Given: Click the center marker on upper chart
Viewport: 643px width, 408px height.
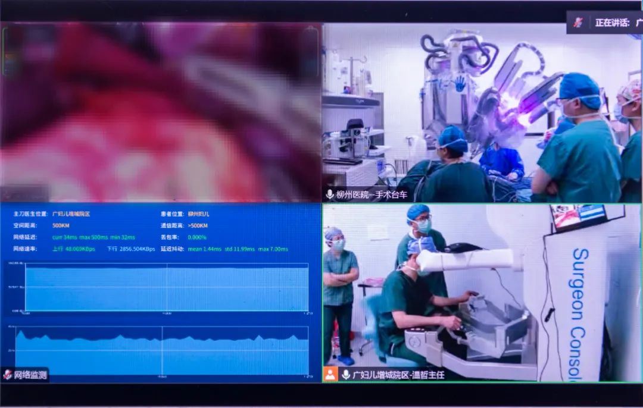Looking at the screenshot, I should (x=167, y=287).
